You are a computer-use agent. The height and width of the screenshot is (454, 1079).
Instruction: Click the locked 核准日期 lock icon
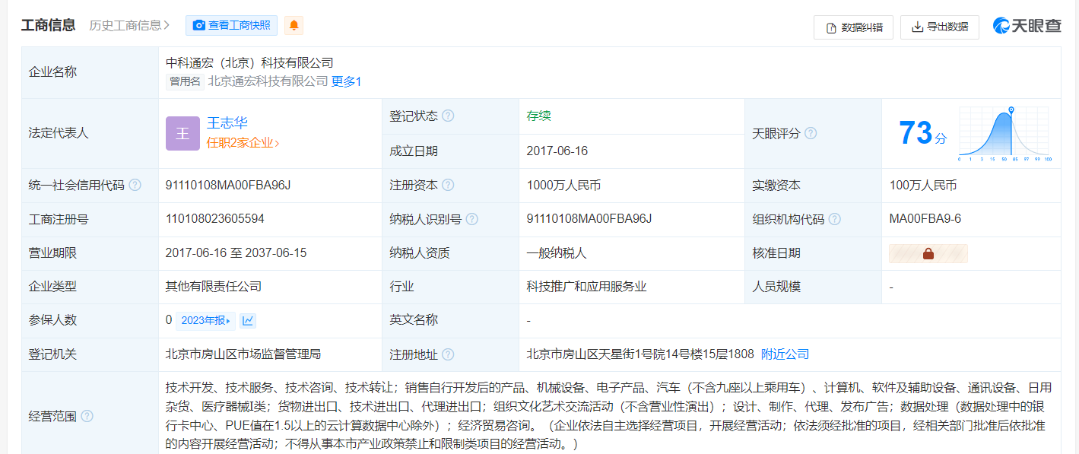[x=928, y=253]
